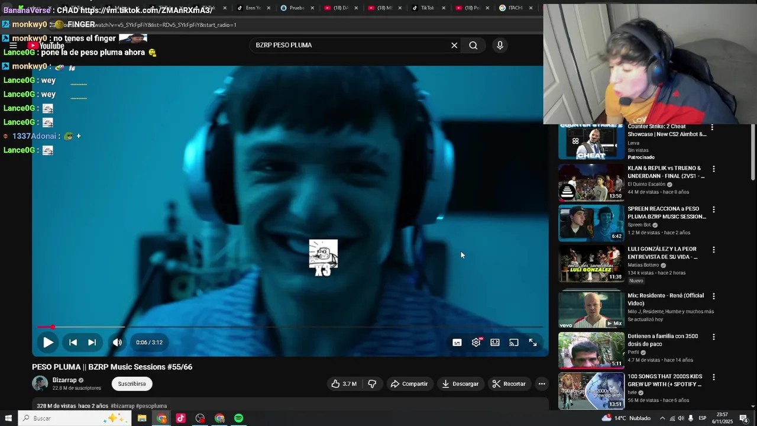Switch to theater mode icon
This screenshot has height=426, width=757.
coord(495,342)
